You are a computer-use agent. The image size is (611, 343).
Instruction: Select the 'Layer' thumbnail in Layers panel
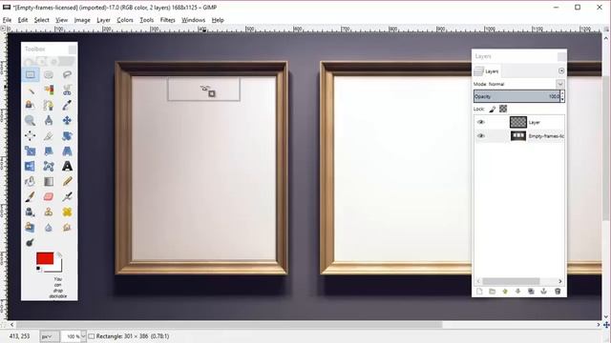[517, 122]
